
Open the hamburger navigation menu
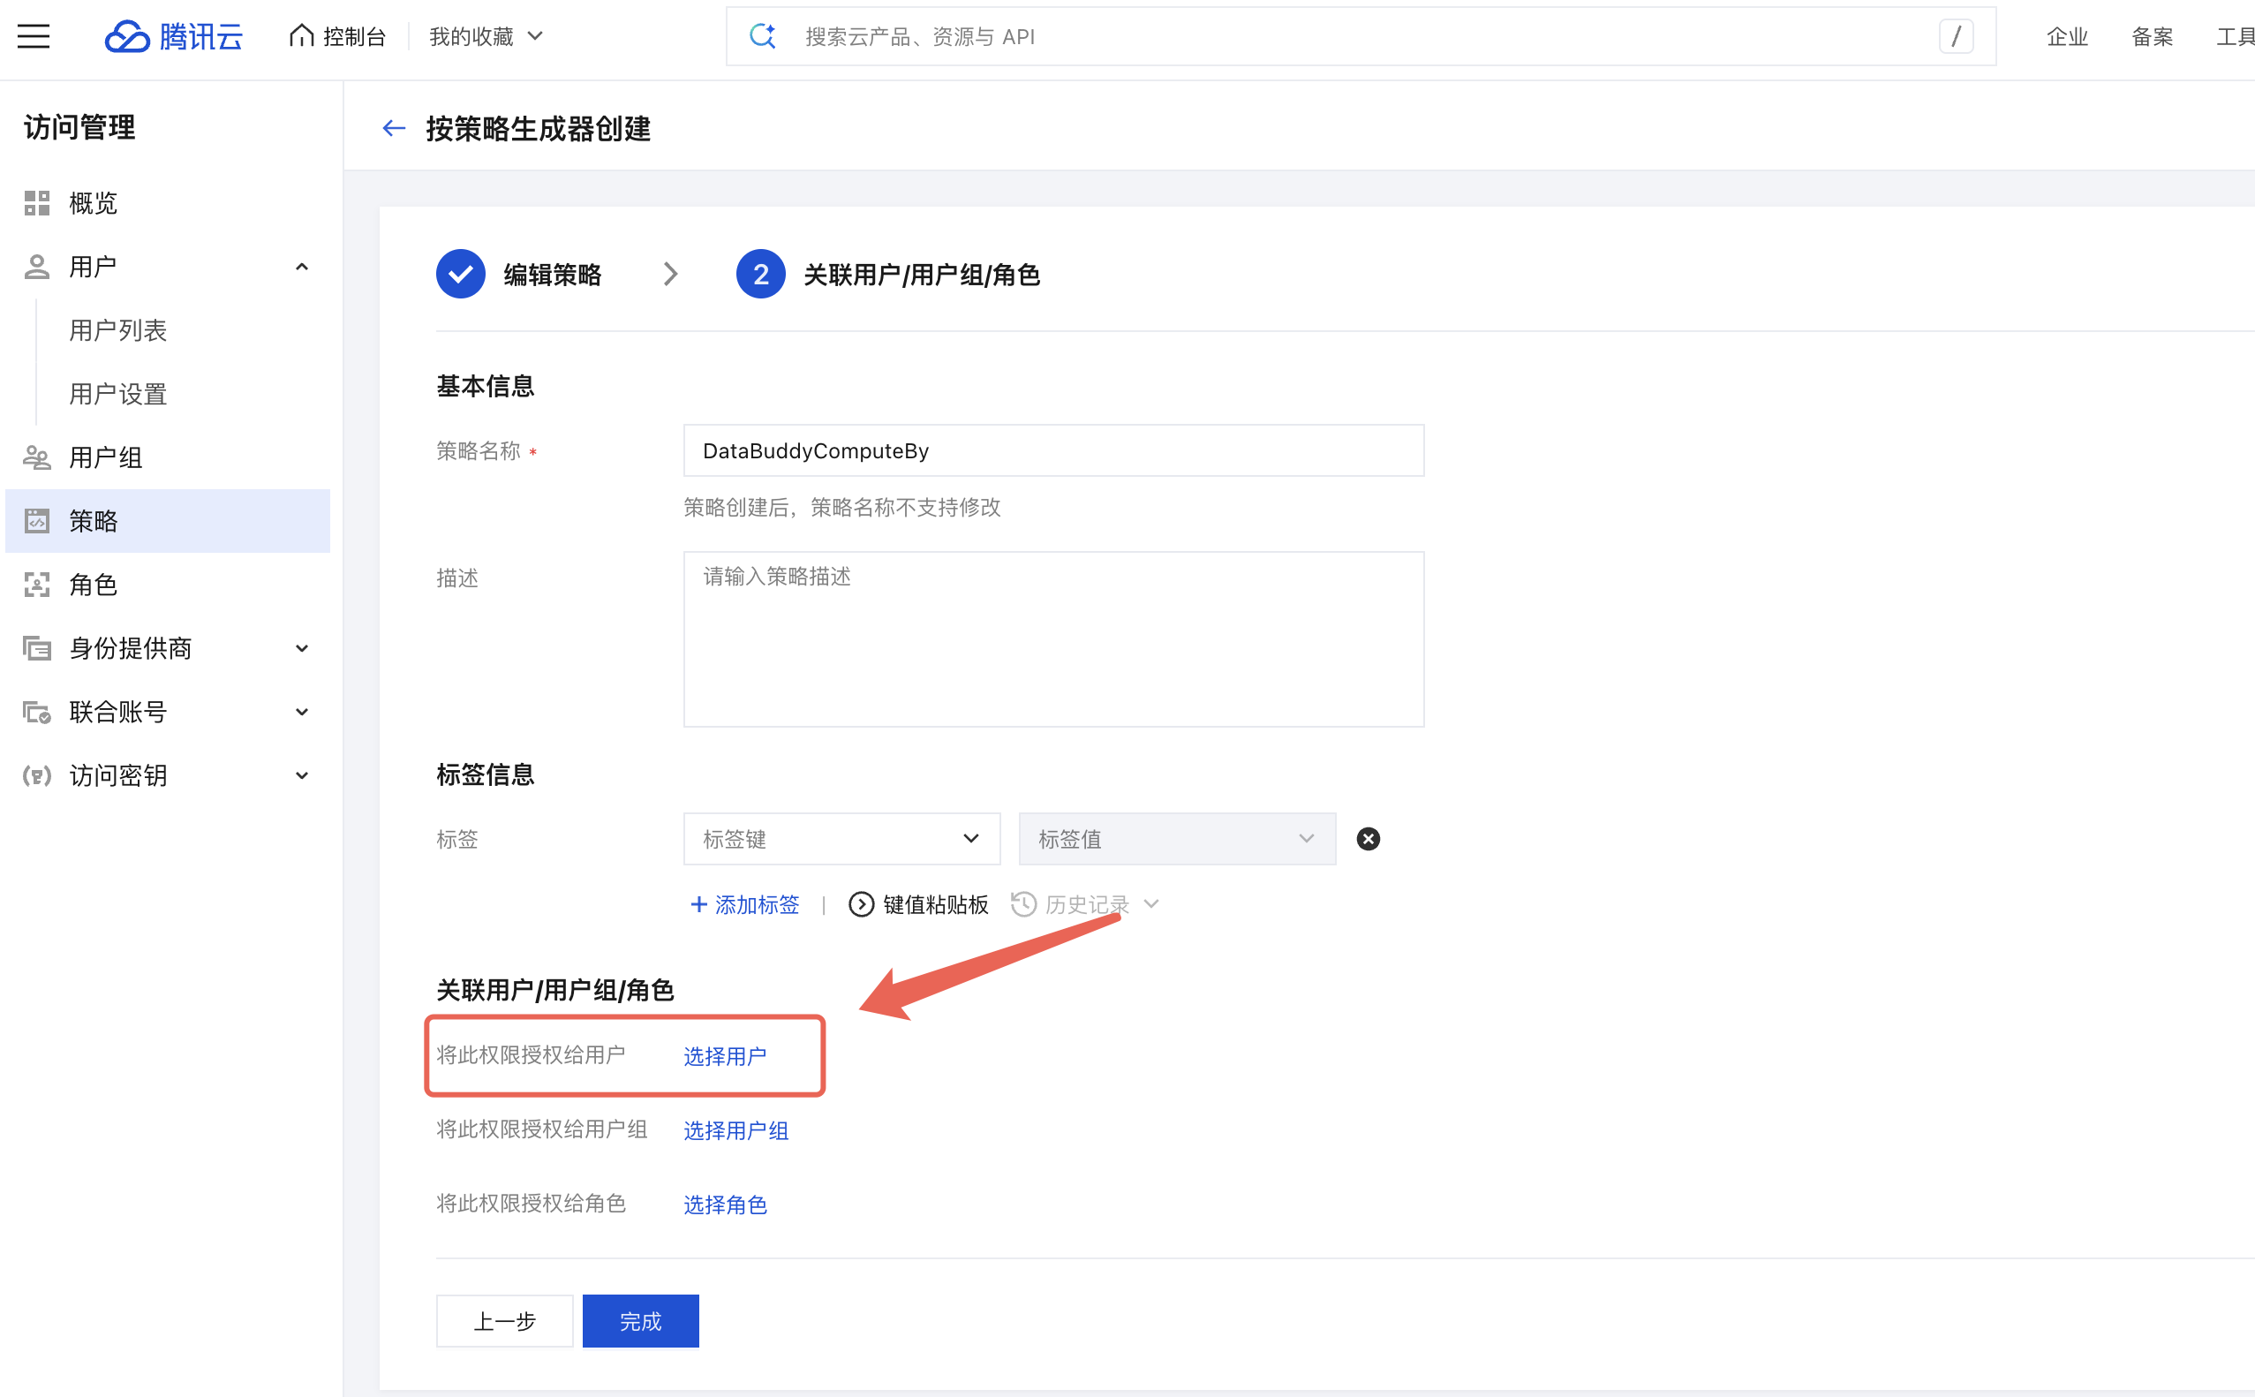click(x=34, y=36)
